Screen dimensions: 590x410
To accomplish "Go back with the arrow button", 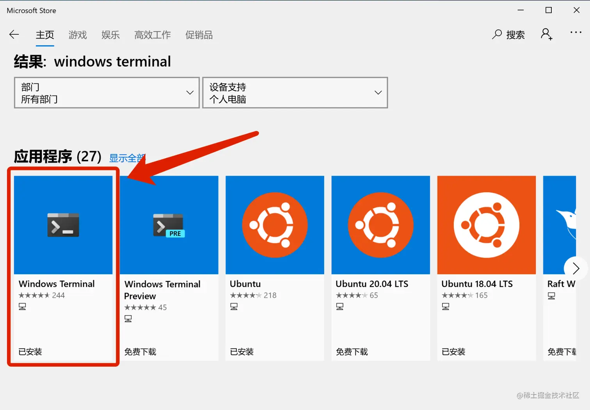I will click(14, 35).
